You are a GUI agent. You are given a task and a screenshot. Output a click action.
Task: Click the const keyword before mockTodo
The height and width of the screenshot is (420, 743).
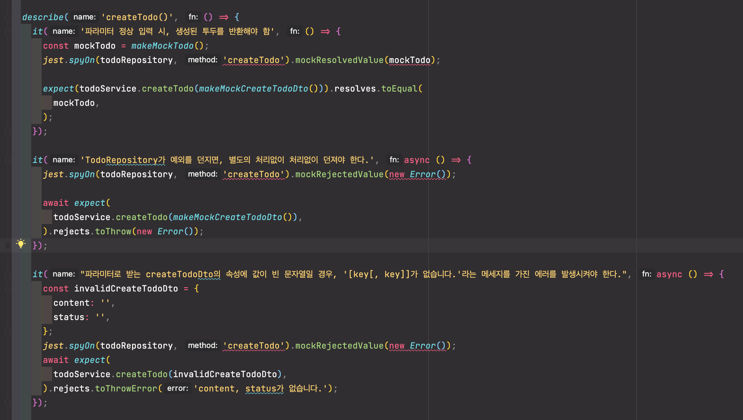point(56,46)
